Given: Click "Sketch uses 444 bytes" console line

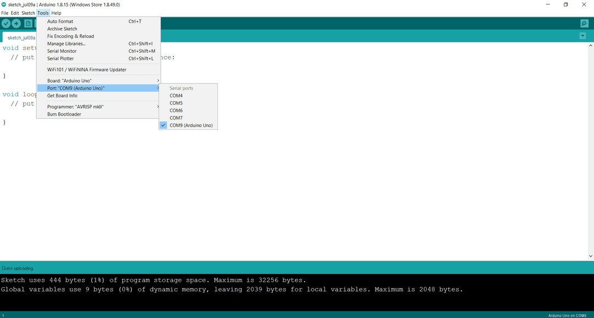Looking at the screenshot, I should pyautogui.click(x=153, y=280).
